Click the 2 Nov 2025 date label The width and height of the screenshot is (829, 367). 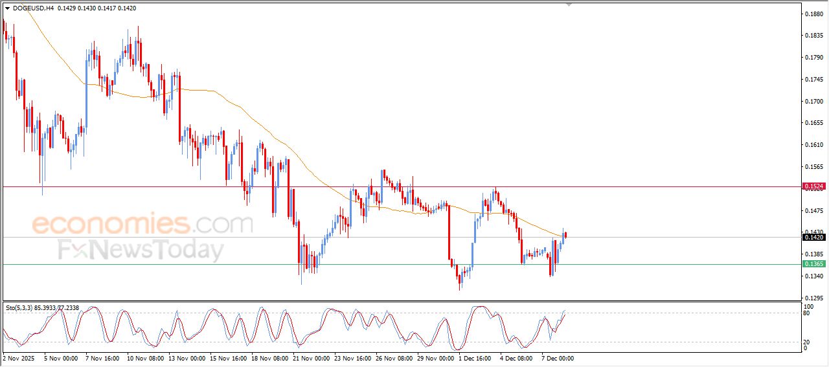click(x=19, y=358)
